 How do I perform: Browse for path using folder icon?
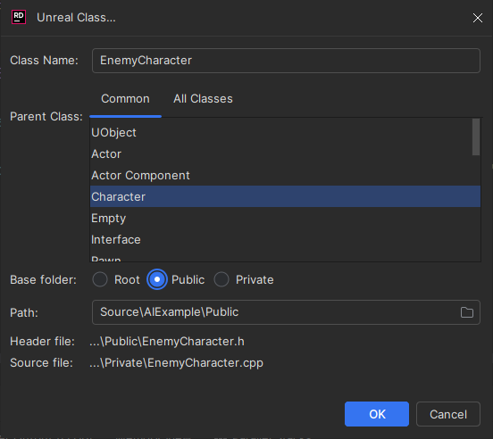pyautogui.click(x=466, y=312)
